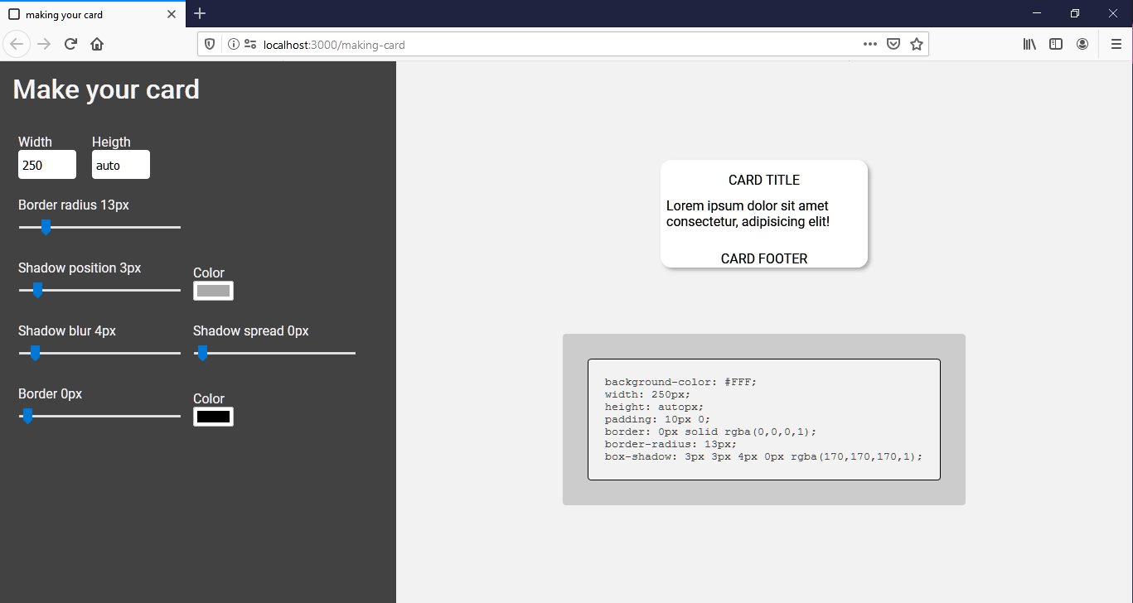The width and height of the screenshot is (1133, 603).
Task: Click the Heigth input field showing auto
Action: pos(121,165)
